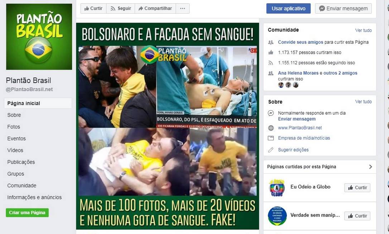This screenshot has width=389, height=234.
Task: Follow the page with Seguir button
Action: pos(121,9)
